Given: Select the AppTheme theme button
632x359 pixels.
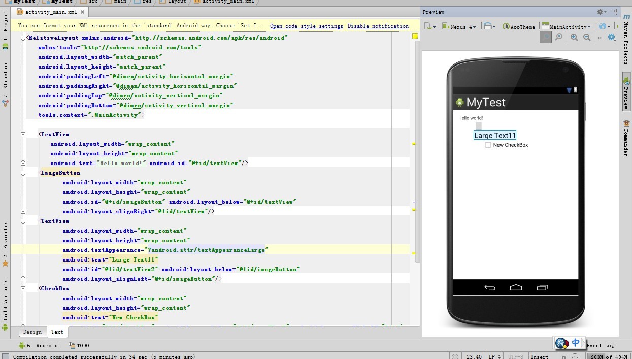Looking at the screenshot, I should (519, 26).
